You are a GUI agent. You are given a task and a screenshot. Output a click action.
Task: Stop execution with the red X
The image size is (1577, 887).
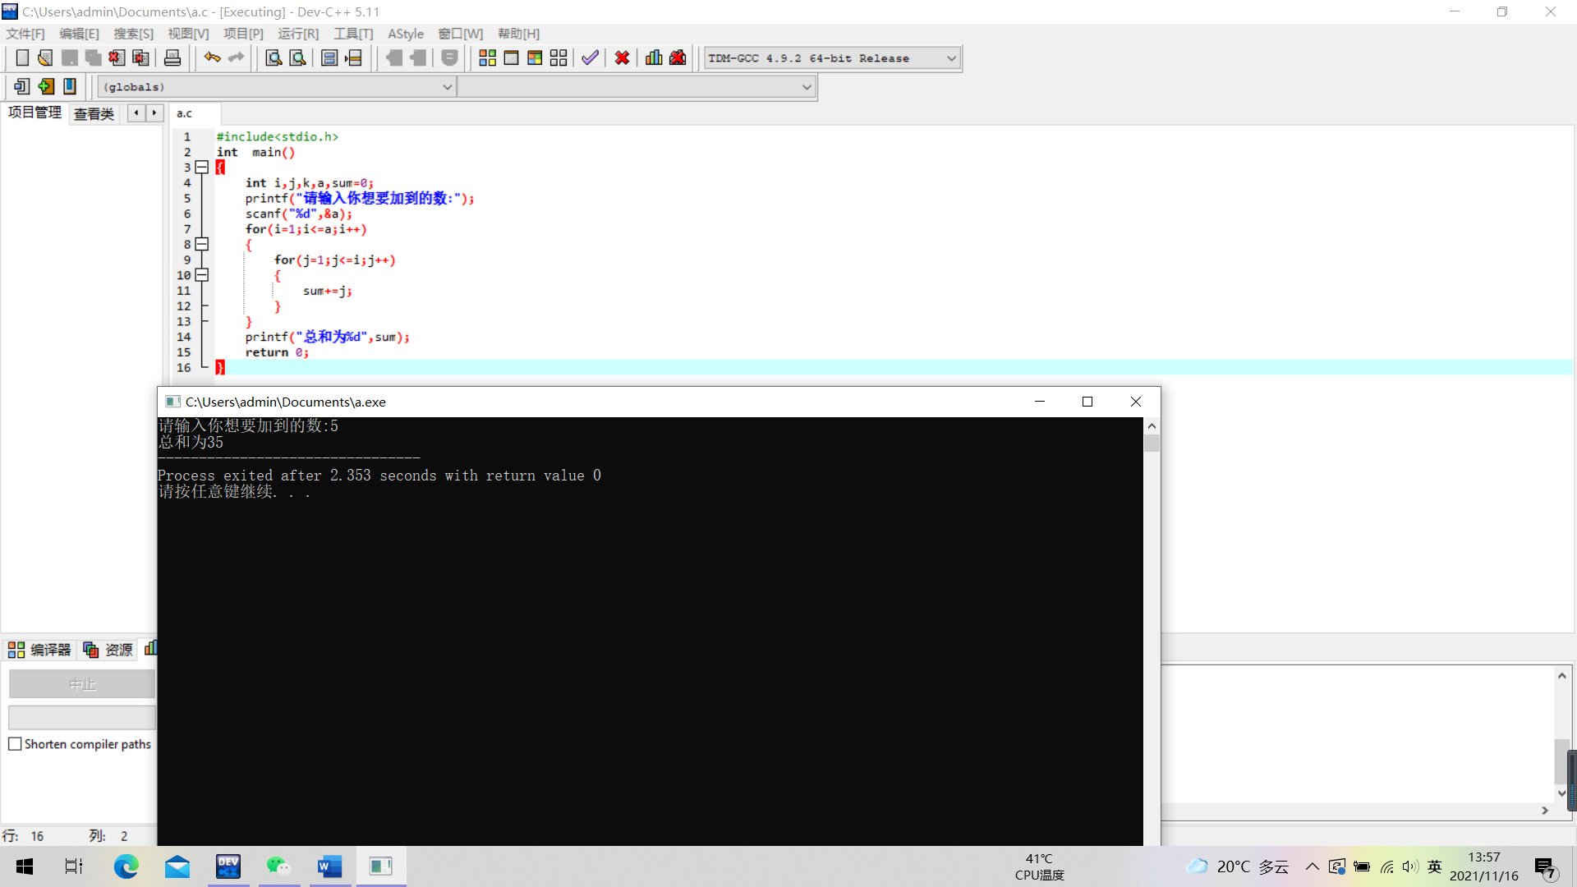(x=622, y=57)
